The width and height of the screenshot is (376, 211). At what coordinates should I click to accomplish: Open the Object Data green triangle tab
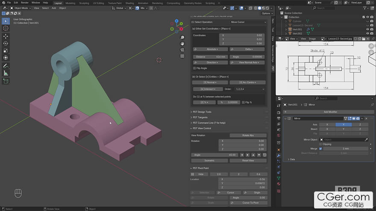pos(279,178)
